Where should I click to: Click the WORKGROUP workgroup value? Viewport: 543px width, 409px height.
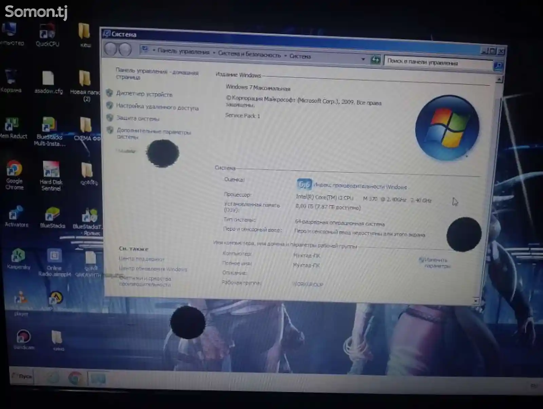308,284
